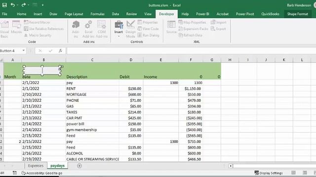The width and height of the screenshot is (316, 177).
Task: Click the ($245.00) balance cell
Action: coord(191,118)
